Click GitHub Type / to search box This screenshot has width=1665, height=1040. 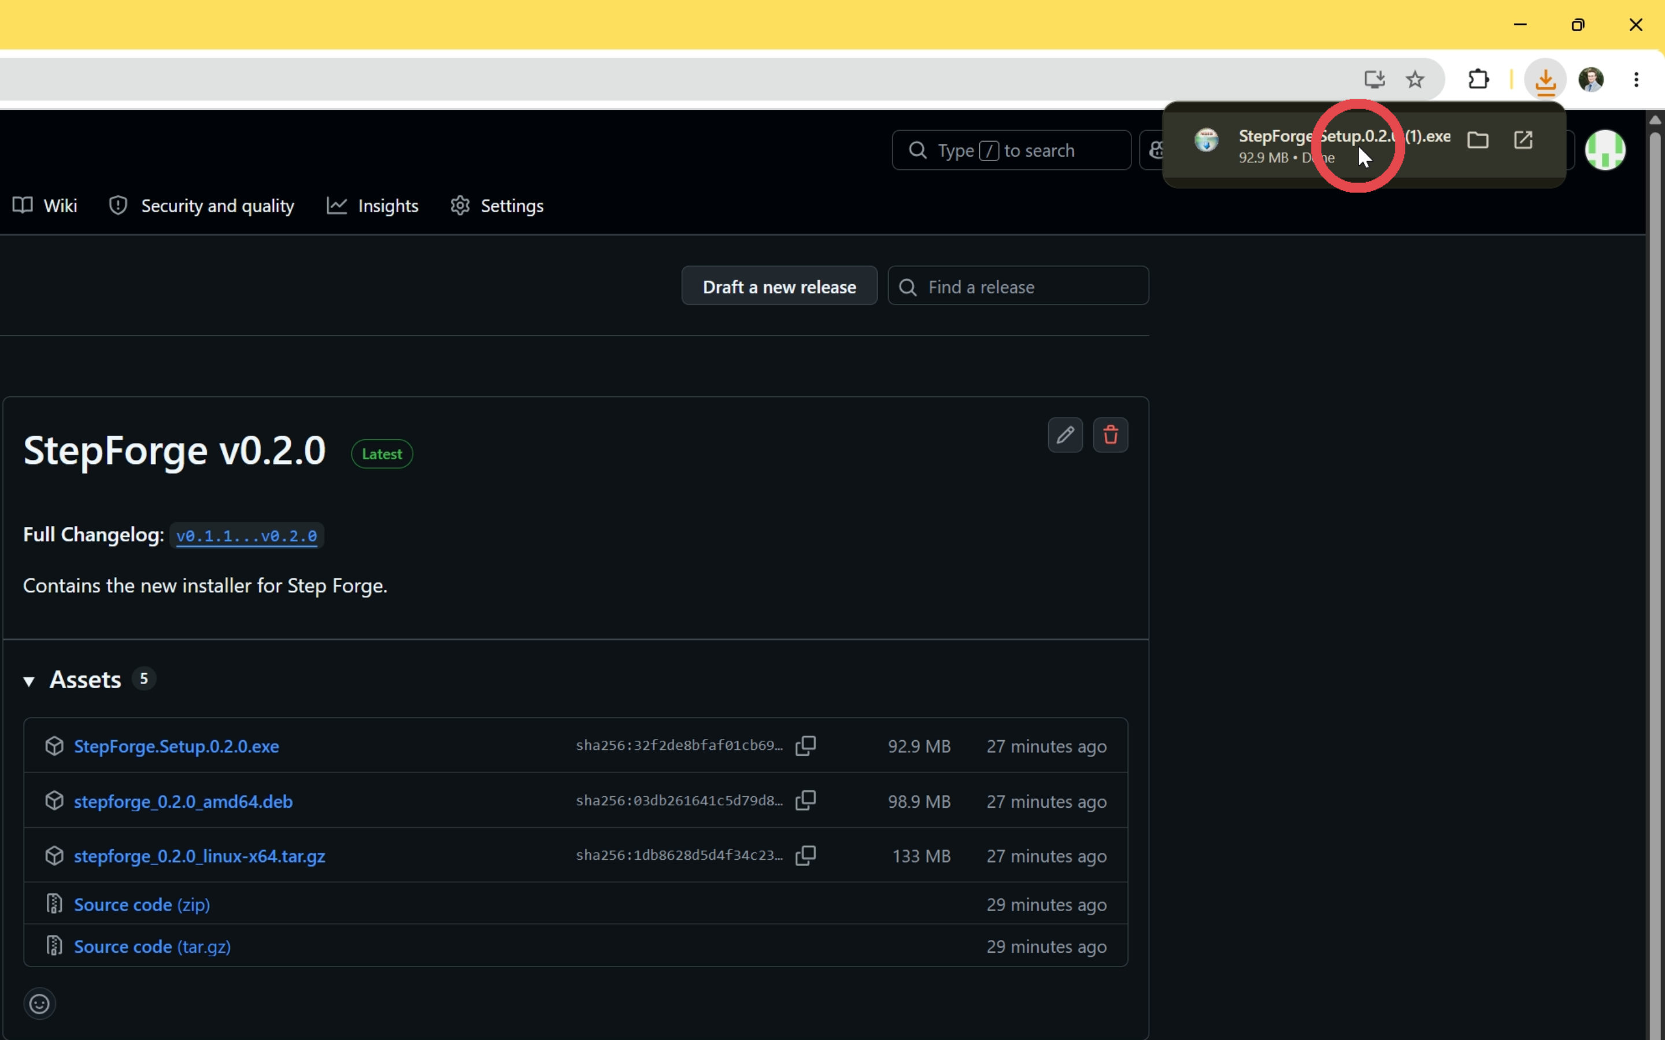[x=1011, y=150]
